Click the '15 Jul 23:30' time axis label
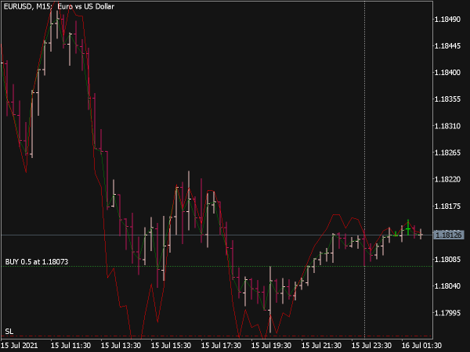 [x=371, y=346]
